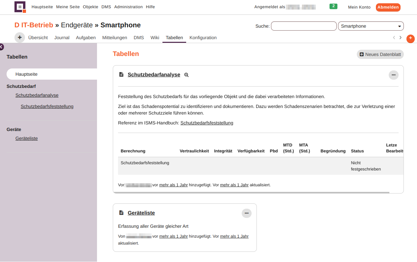Click the gray plus icon left of Übersicht tab

(x=19, y=37)
